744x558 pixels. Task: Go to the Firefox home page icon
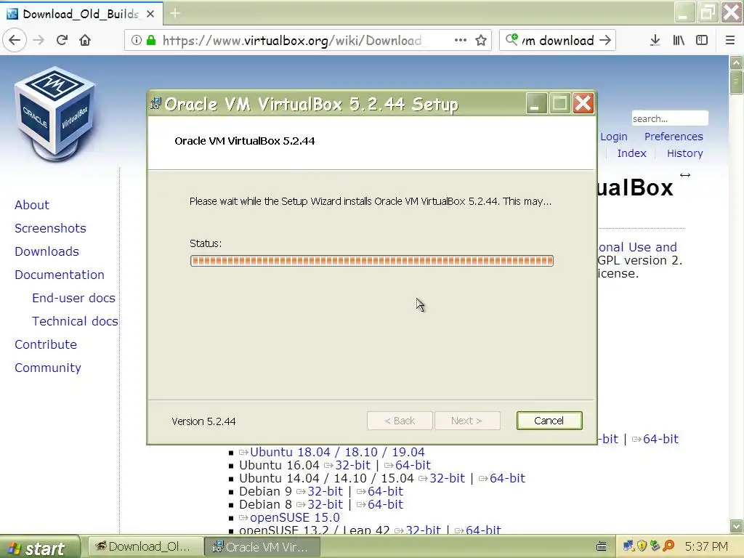[85, 41]
